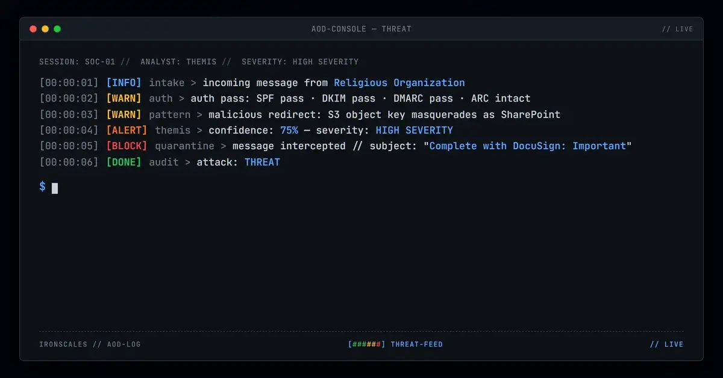Click the [00:00:01] timestamp
723x378 pixels.
coord(69,83)
